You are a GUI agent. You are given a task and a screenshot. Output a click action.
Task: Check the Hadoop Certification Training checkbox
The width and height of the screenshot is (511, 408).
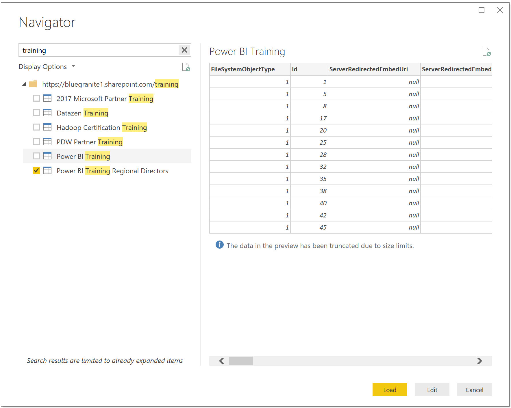coord(36,127)
